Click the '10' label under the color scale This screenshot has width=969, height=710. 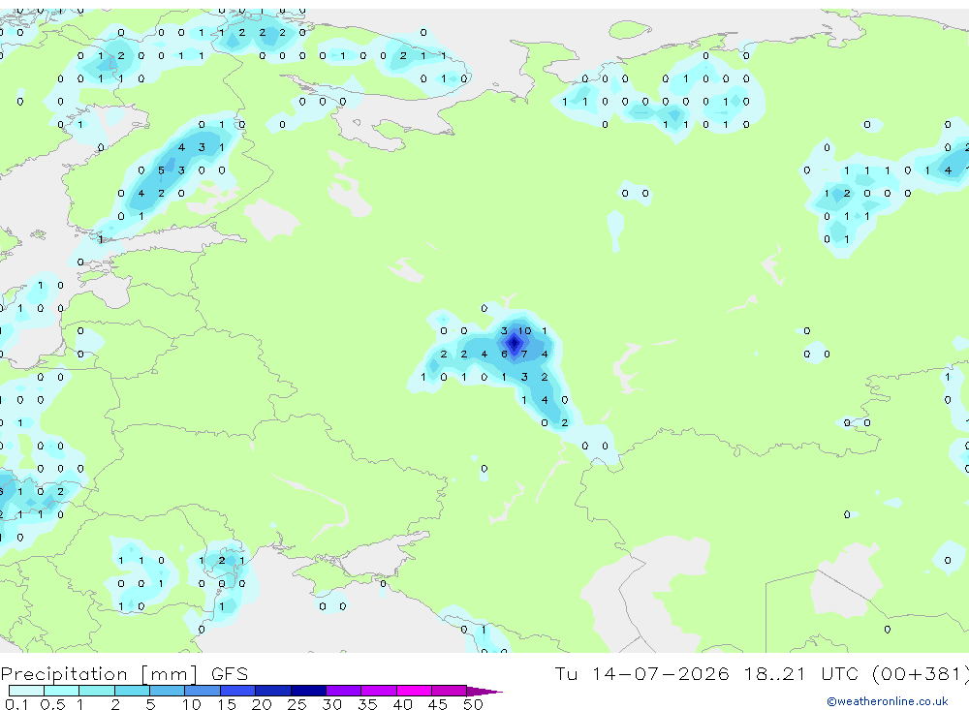coord(191,704)
